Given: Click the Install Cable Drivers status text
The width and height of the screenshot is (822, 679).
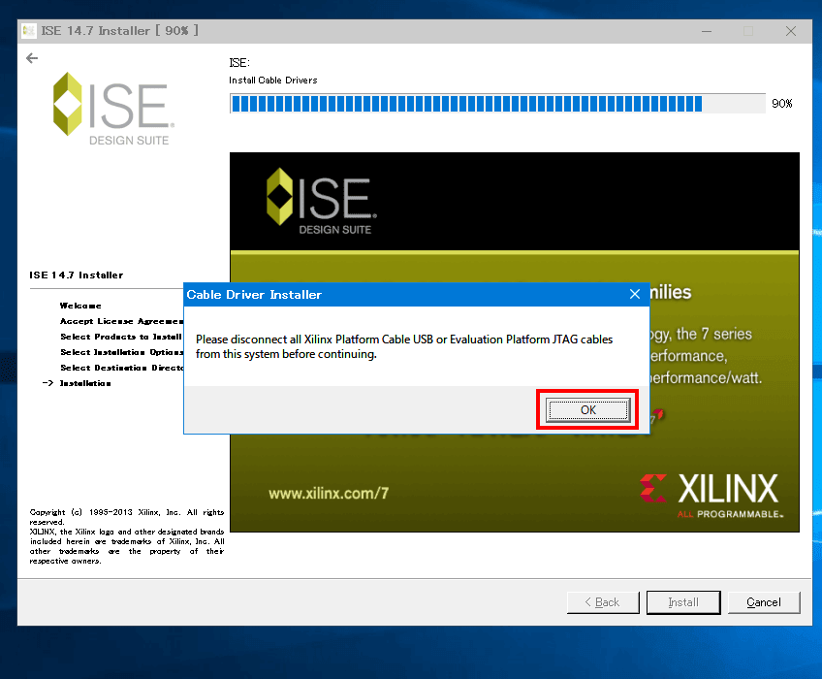Looking at the screenshot, I should (273, 81).
